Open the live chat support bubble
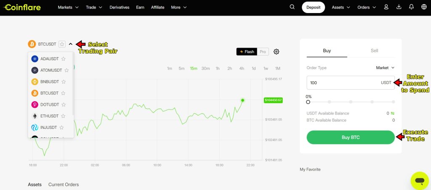This screenshot has width=431, height=190. click(x=420, y=181)
